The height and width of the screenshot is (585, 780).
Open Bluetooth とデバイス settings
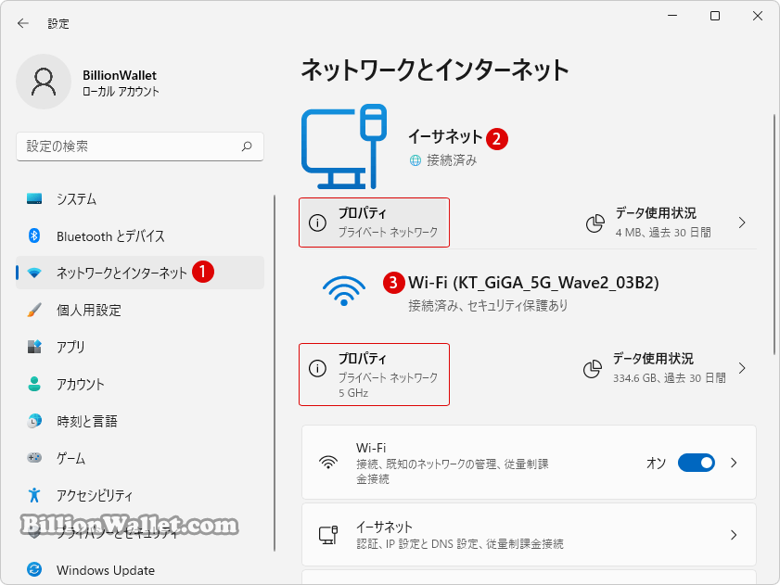pyautogui.click(x=140, y=235)
